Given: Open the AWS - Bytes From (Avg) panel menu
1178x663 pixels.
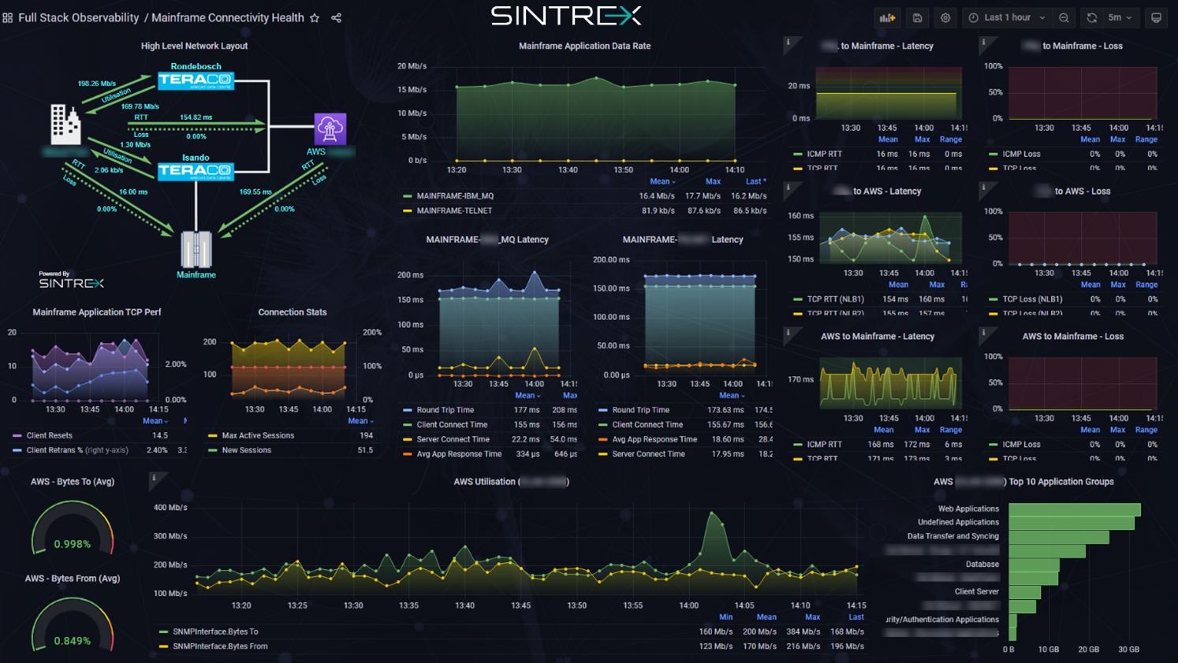Looking at the screenshot, I should 73,579.
